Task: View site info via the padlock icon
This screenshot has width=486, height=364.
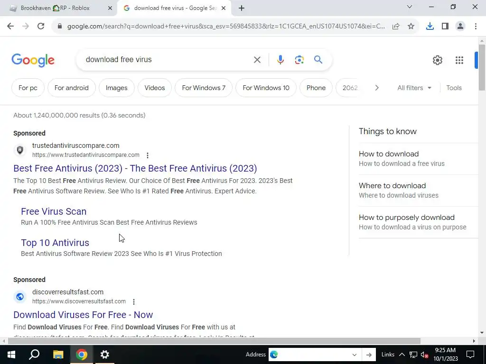Action: pos(60,27)
